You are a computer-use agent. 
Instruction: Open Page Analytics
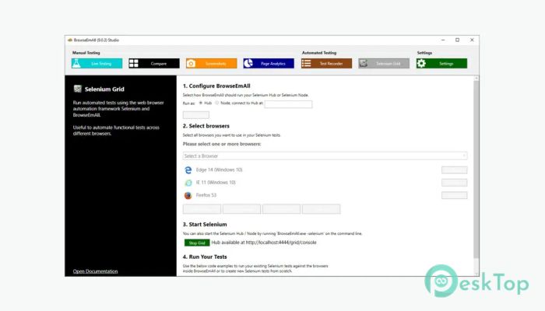pyautogui.click(x=269, y=64)
